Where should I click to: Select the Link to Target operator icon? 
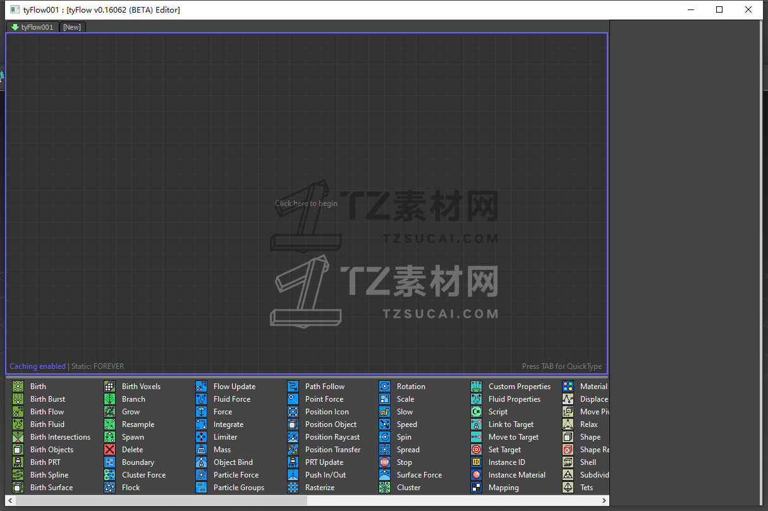476,424
